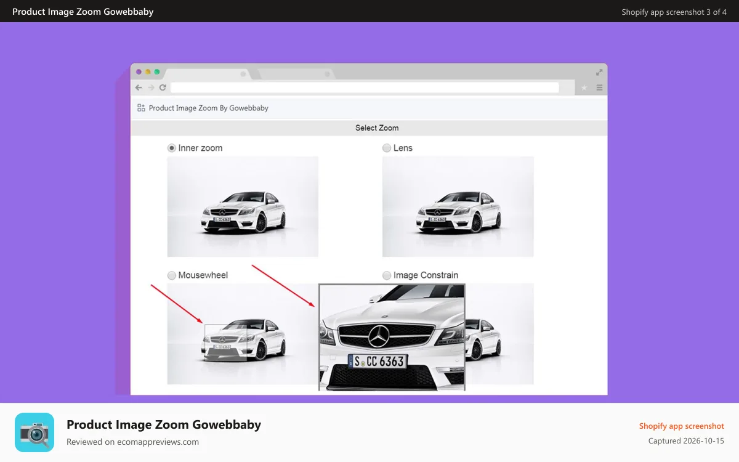
Task: Click the Product Image Zoom Gowebbaby bottom heading
Action: tap(164, 424)
